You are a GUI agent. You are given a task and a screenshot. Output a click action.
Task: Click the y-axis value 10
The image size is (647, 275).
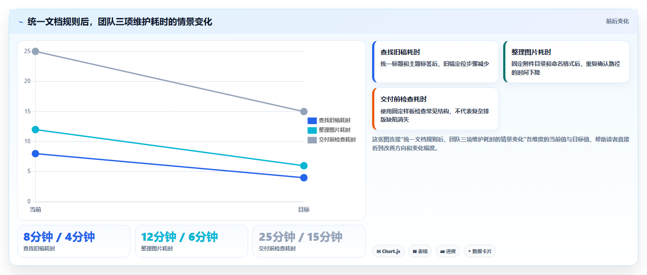click(x=27, y=141)
